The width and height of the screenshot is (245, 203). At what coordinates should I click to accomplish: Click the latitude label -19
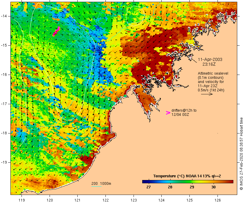click(x=4, y=162)
